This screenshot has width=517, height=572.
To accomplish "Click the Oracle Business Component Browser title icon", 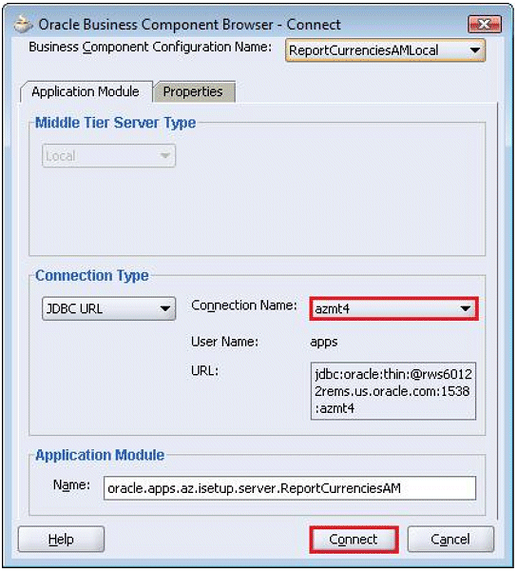I will click(24, 24).
